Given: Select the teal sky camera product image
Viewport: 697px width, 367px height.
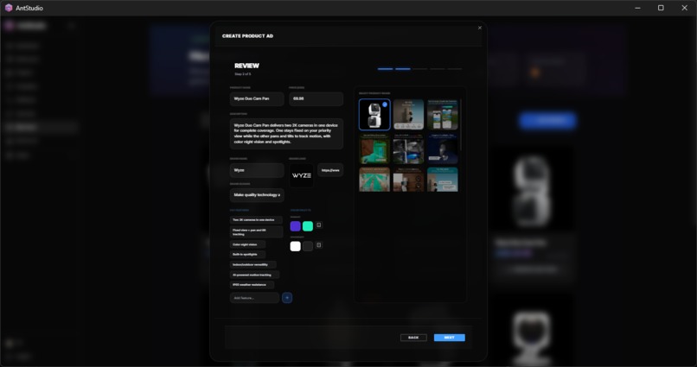Looking at the screenshot, I should [442, 180].
